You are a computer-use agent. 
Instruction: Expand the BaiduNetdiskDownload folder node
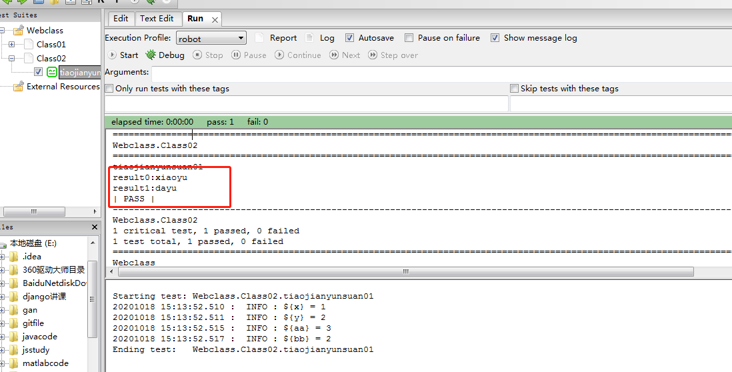[x=2, y=283]
